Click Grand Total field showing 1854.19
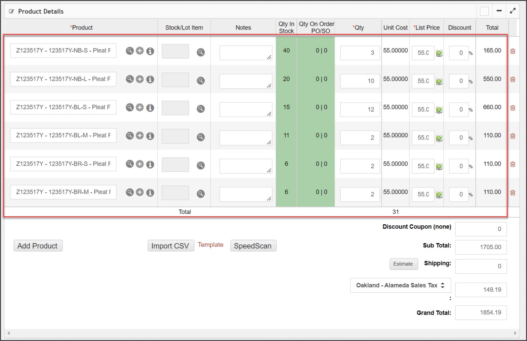 click(481, 312)
